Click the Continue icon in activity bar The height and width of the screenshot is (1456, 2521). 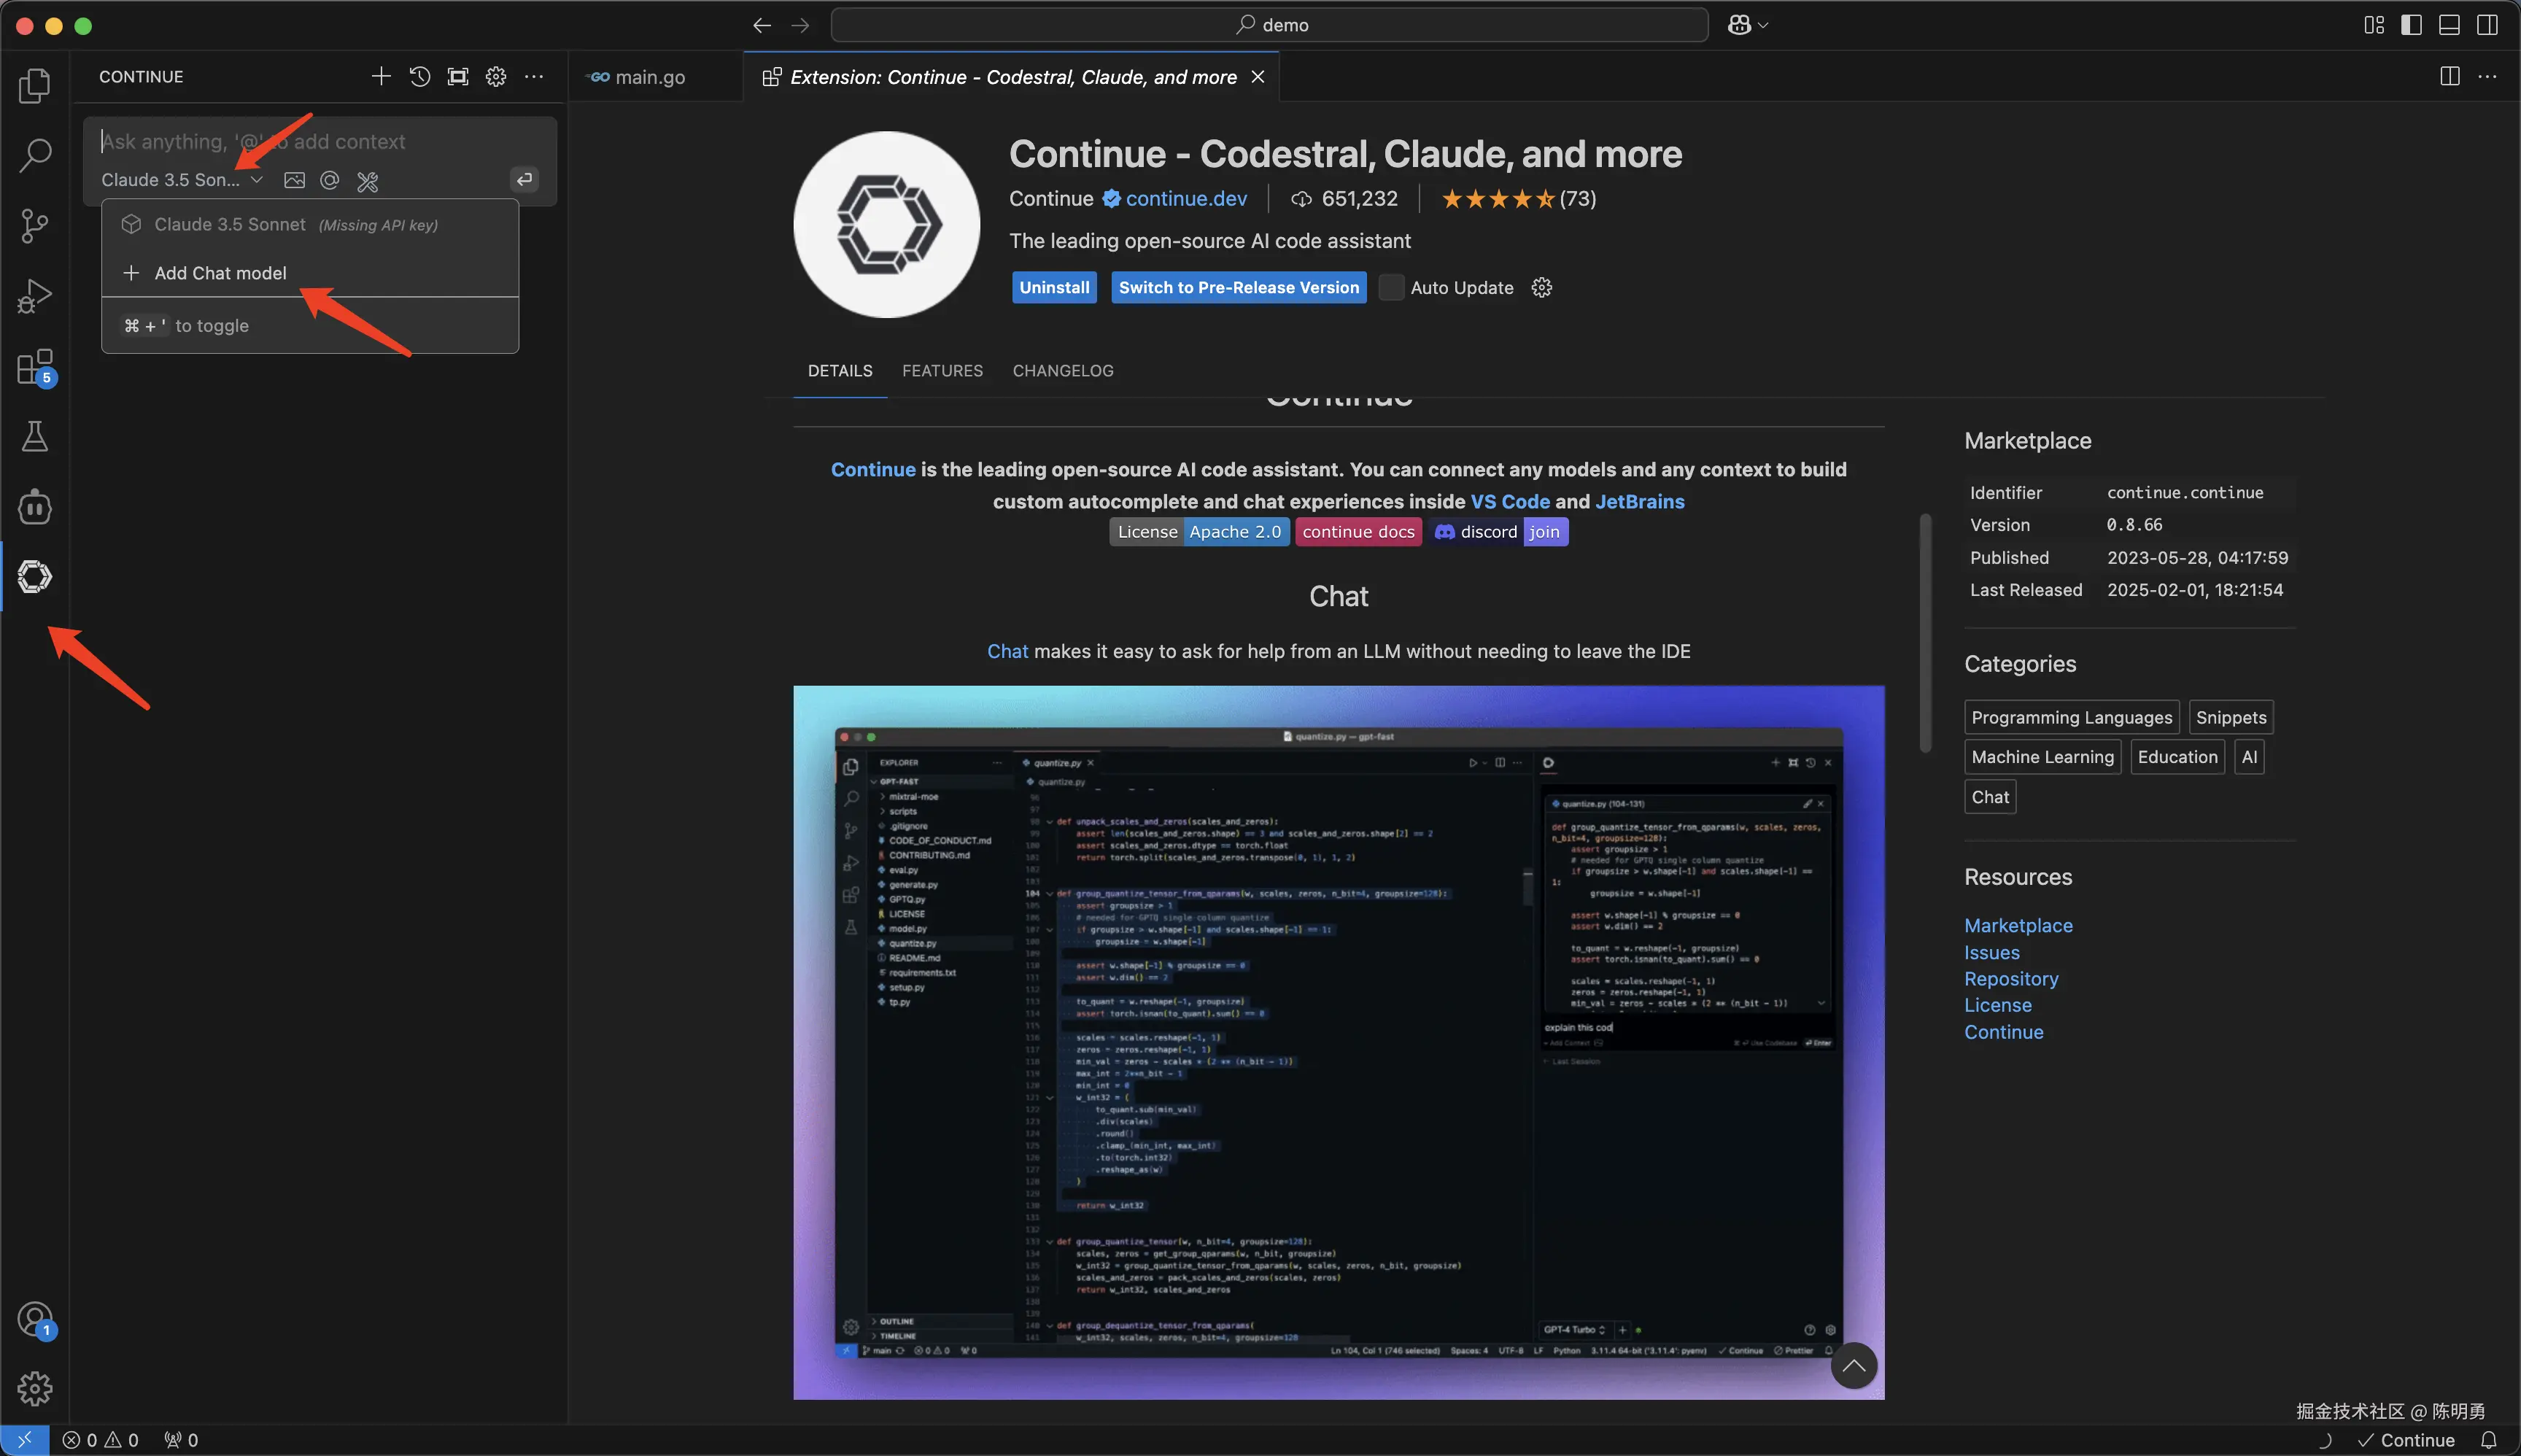[34, 577]
